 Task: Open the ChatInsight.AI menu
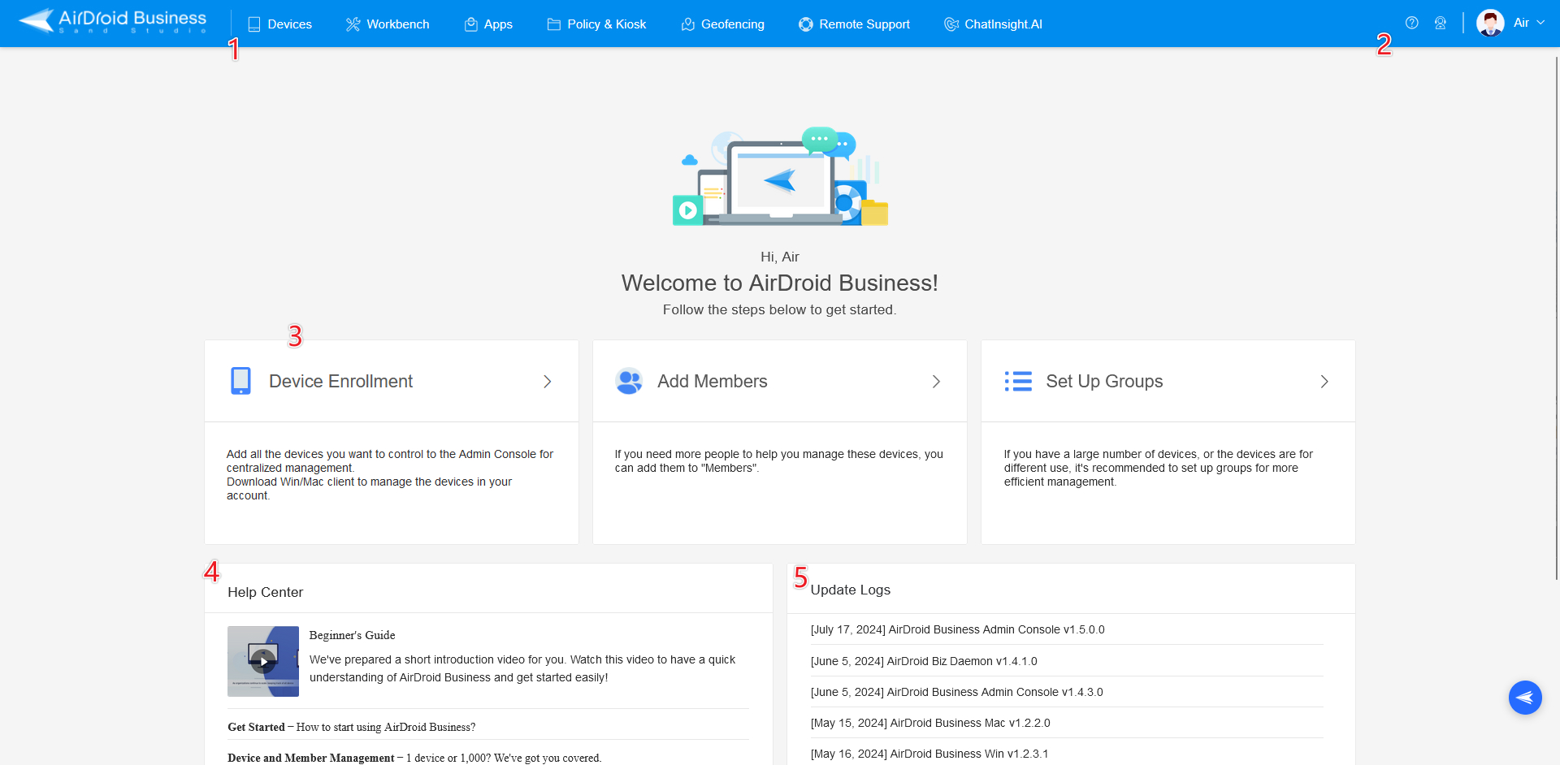click(x=994, y=24)
